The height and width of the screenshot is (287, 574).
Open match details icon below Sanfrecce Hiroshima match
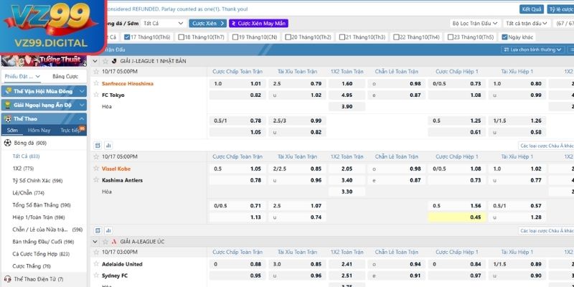pos(98,146)
